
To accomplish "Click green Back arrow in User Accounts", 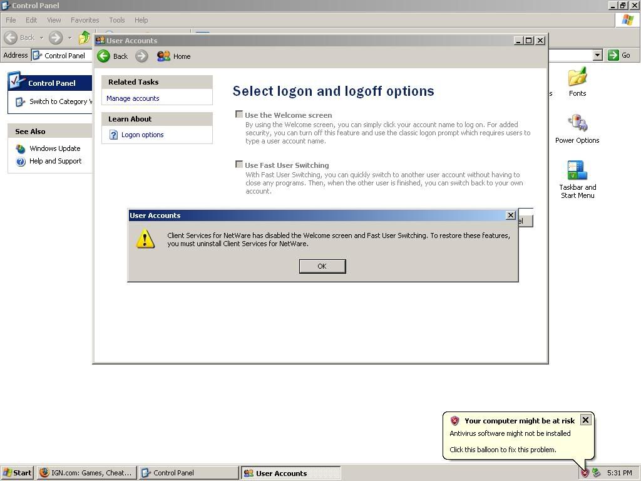I will point(103,56).
